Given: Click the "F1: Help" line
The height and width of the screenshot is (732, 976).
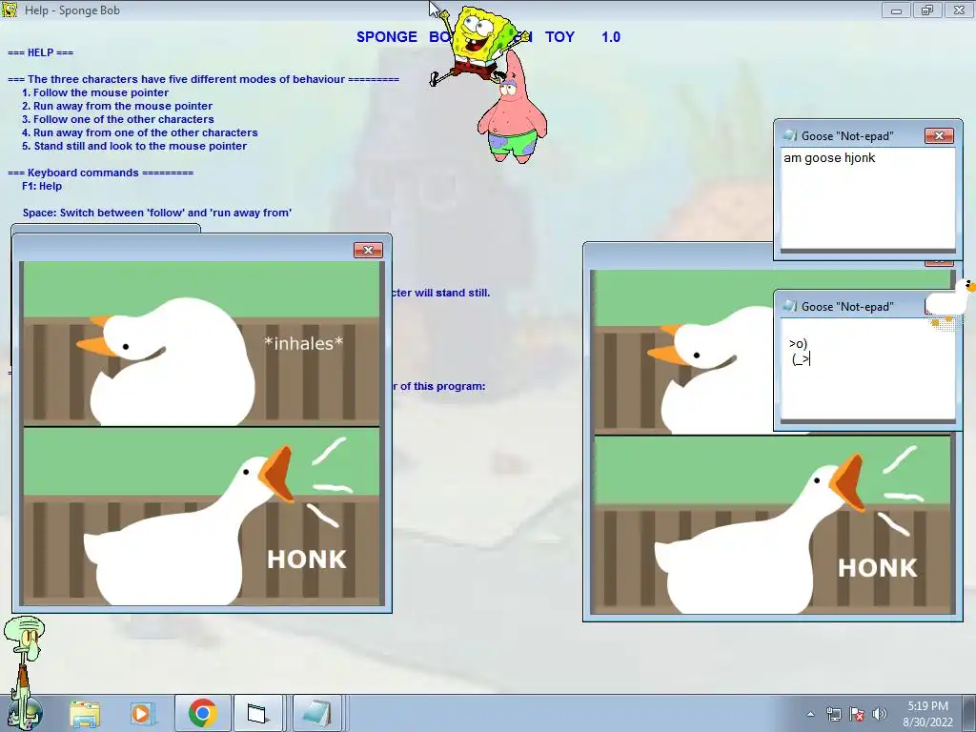Looking at the screenshot, I should click(x=42, y=186).
